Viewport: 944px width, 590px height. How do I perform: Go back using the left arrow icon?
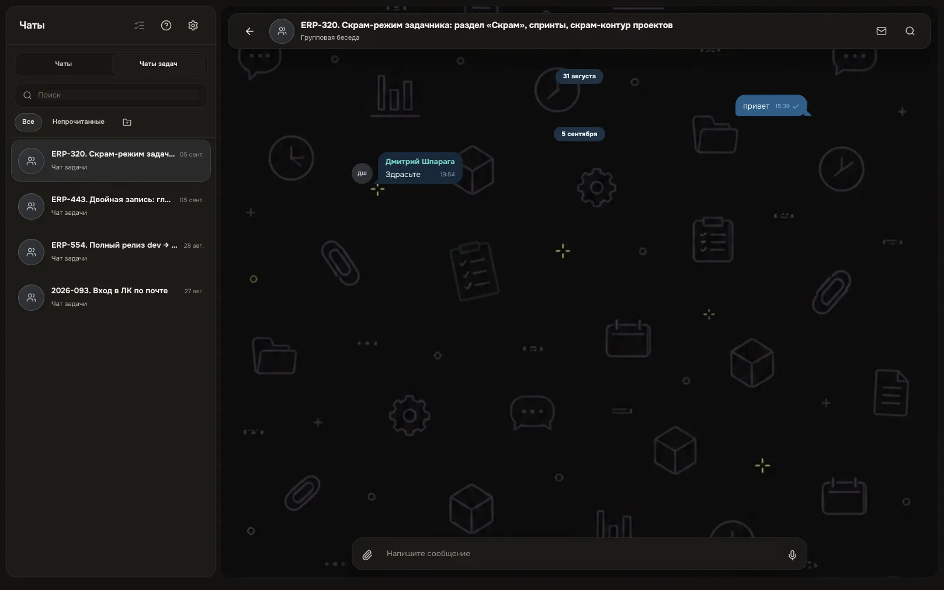click(x=249, y=31)
